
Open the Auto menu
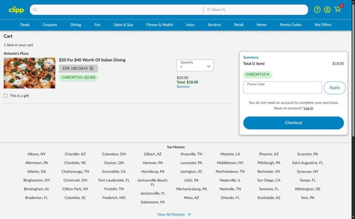tap(190, 25)
